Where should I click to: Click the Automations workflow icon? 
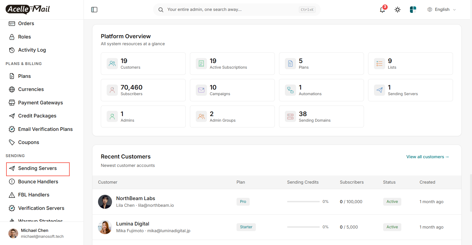coord(290,90)
